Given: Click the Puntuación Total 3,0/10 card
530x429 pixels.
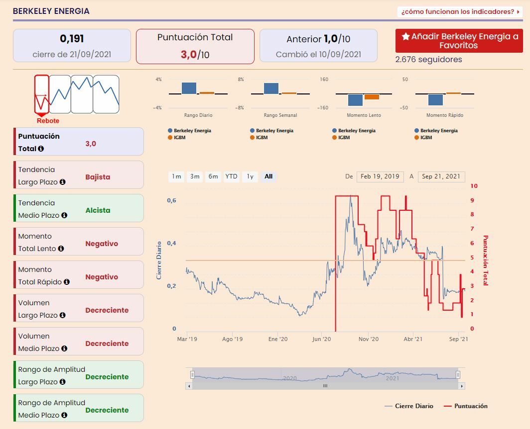Looking at the screenshot, I should click(195, 46).
